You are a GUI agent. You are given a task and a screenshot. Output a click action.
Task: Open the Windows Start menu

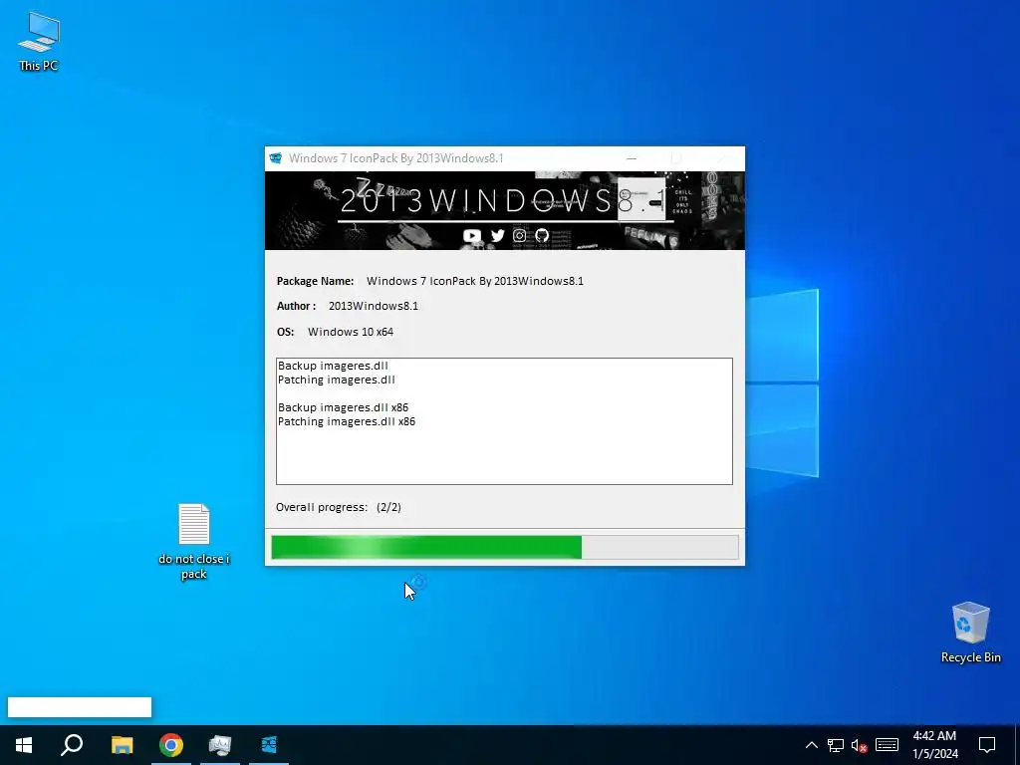(x=24, y=745)
